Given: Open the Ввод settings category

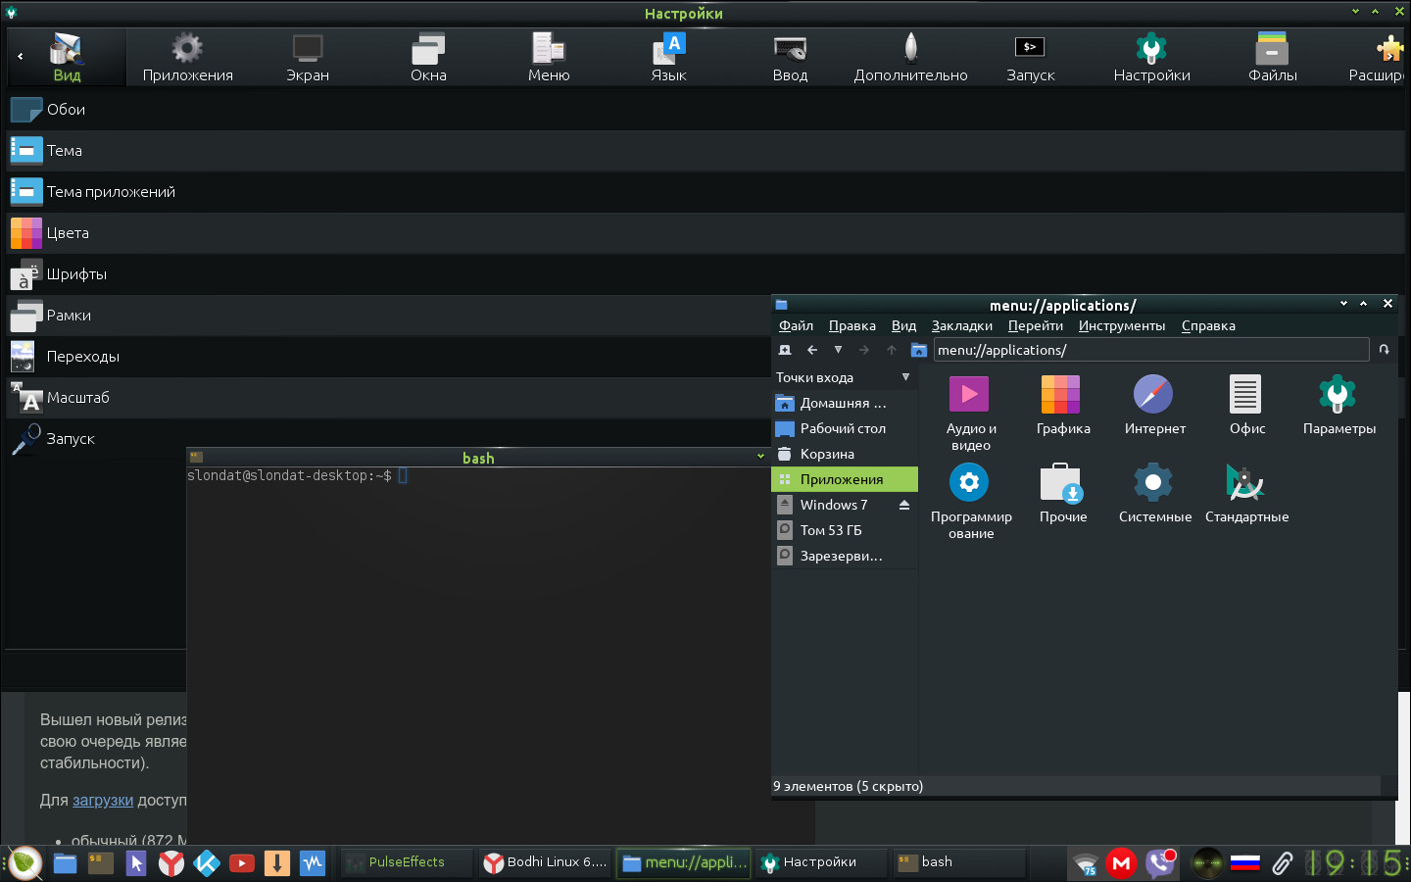Looking at the screenshot, I should 790,57.
